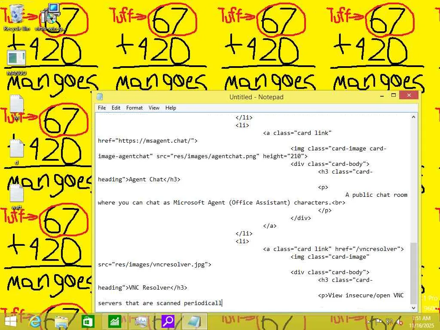Open the Windows Store taskbar icon
Screen dimensions: 440x330
tap(88, 321)
